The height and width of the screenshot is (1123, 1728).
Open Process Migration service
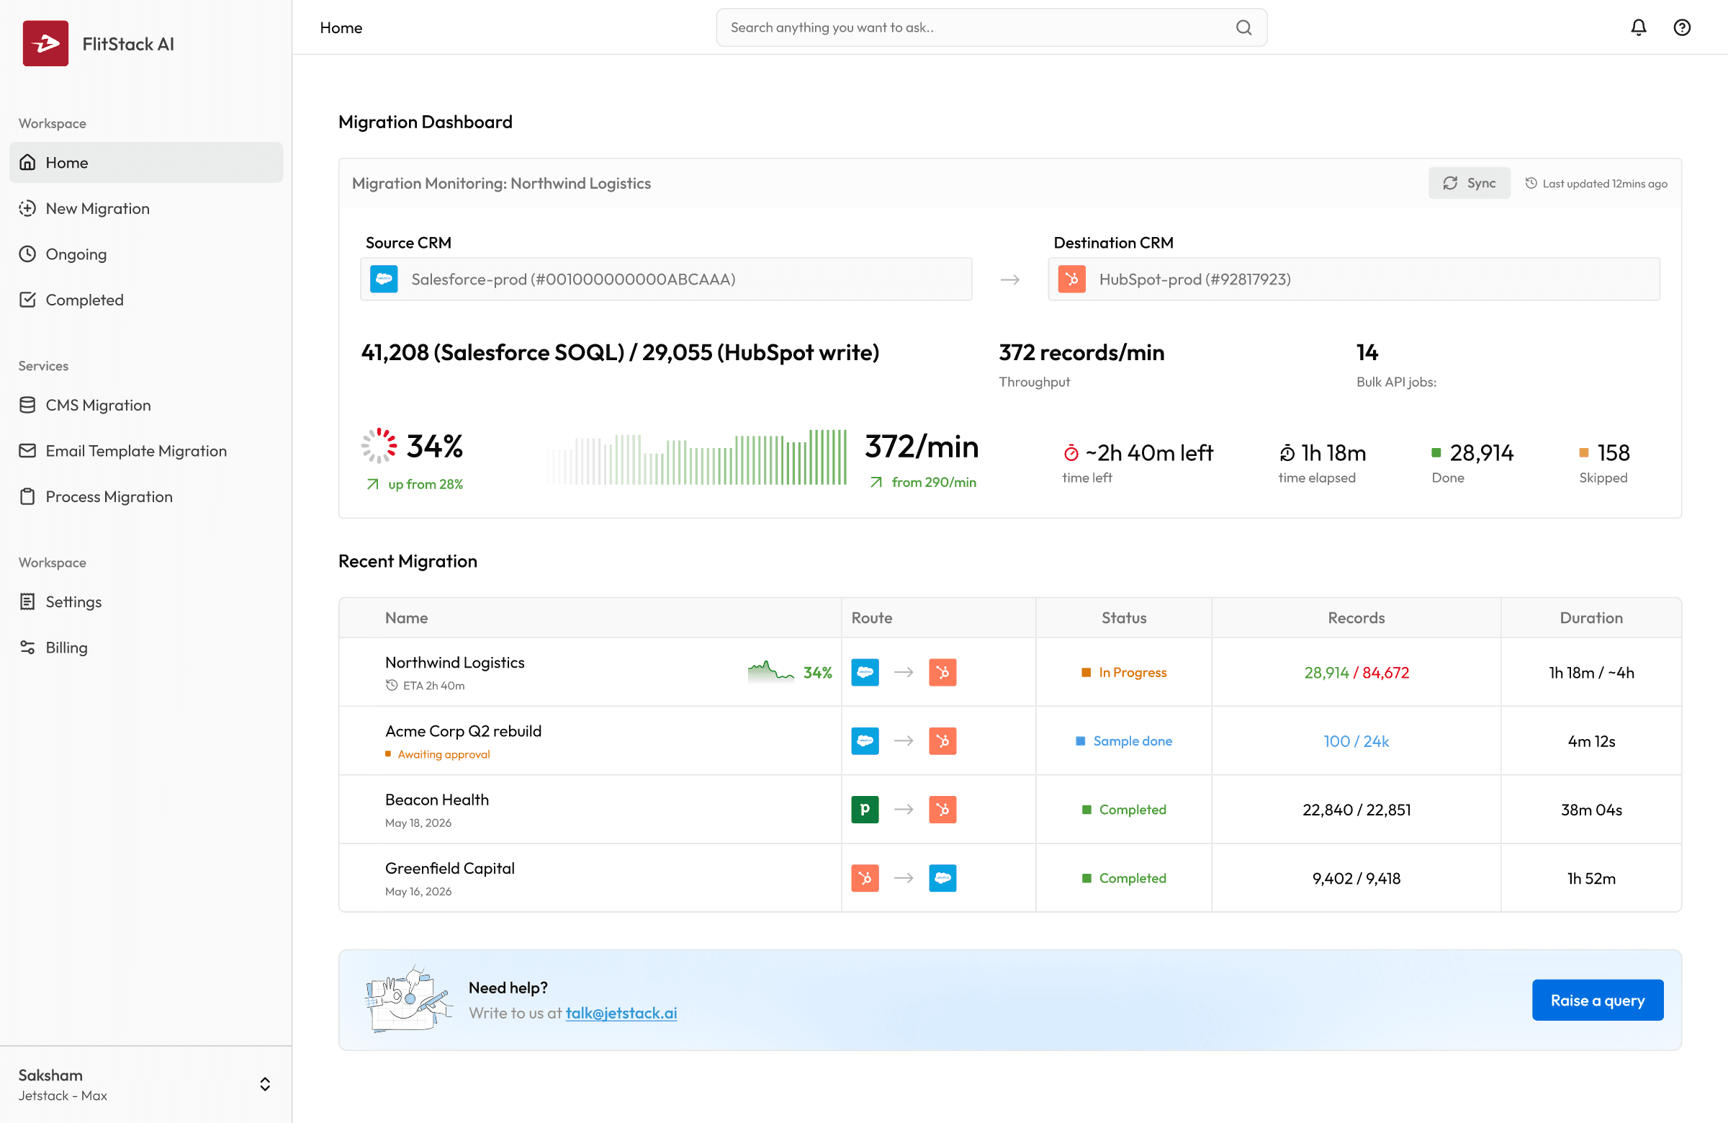(x=146, y=497)
